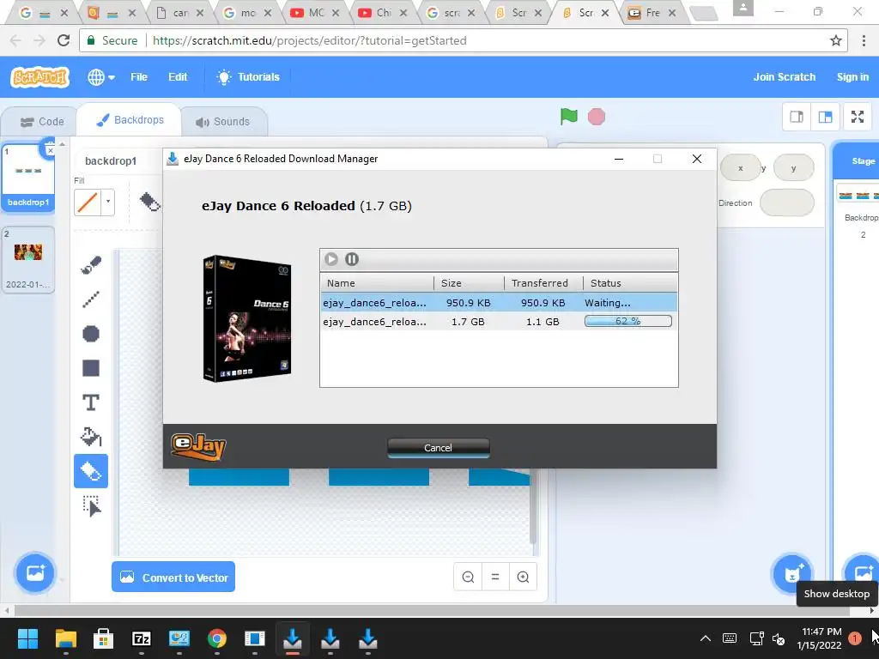
Task: Click the Status column header
Action: pyautogui.click(x=630, y=283)
